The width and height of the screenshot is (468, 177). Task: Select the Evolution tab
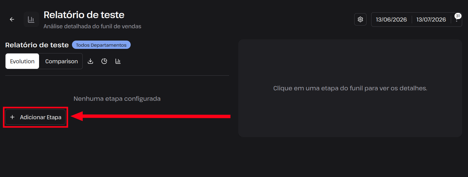22,61
